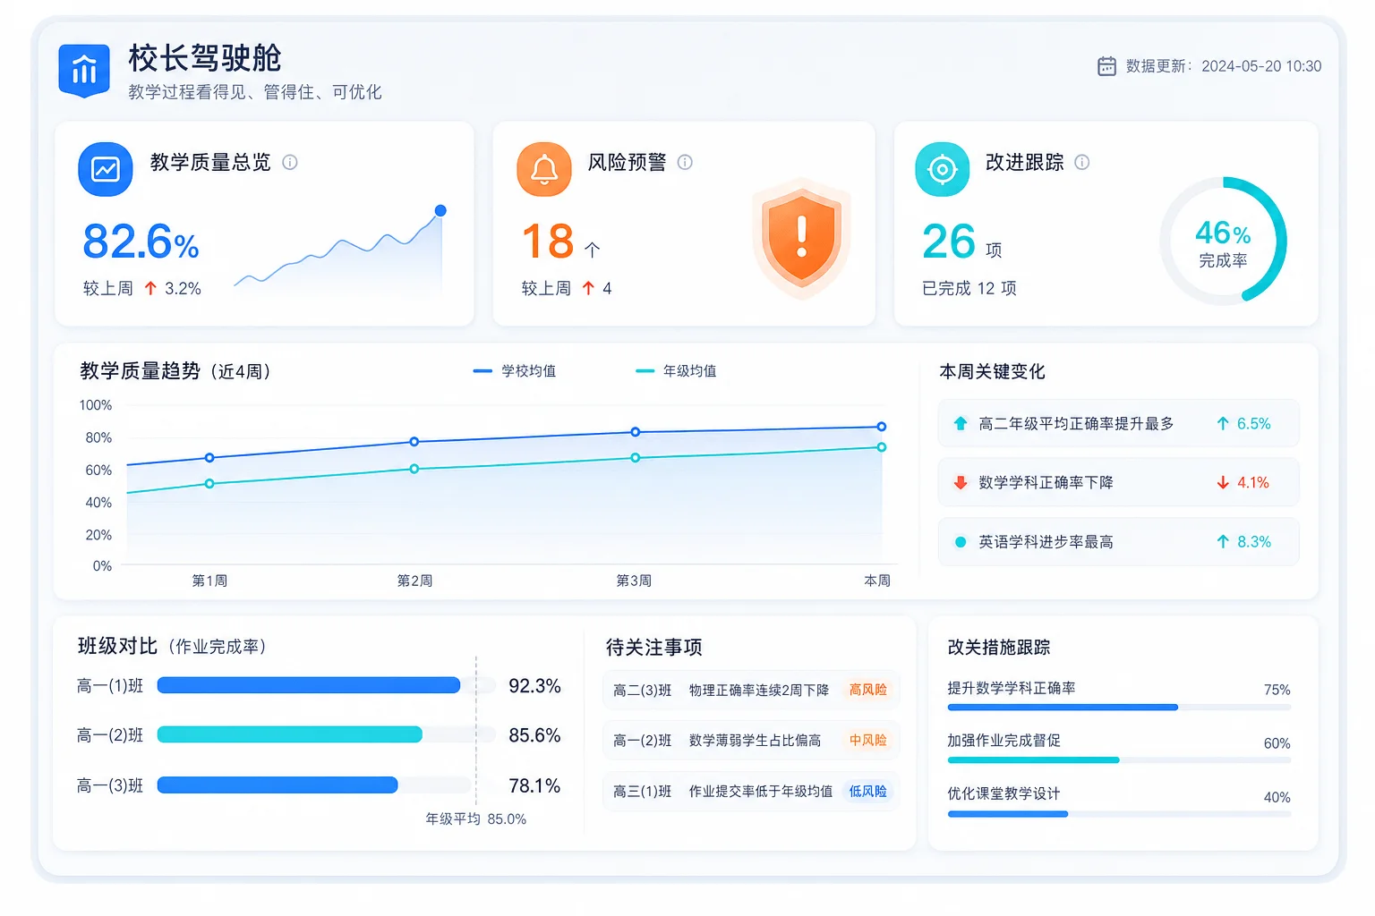Click the 78.1% value
This screenshot has height=916, width=1375.
534,786
